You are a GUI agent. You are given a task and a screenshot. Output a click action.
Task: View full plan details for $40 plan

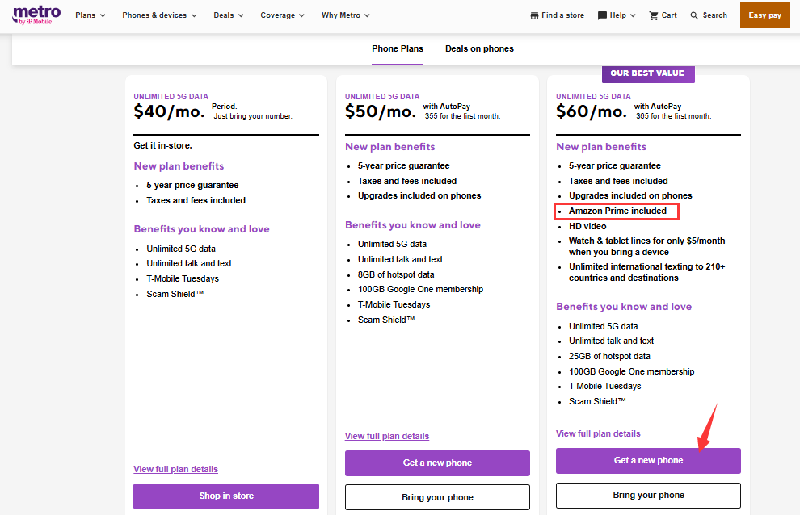click(x=175, y=469)
